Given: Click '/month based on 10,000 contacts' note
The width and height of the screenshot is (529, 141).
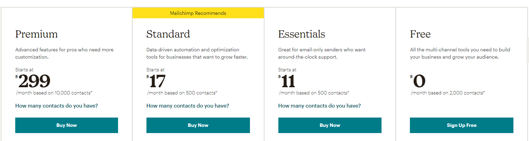Looking at the screenshot, I should tap(54, 93).
